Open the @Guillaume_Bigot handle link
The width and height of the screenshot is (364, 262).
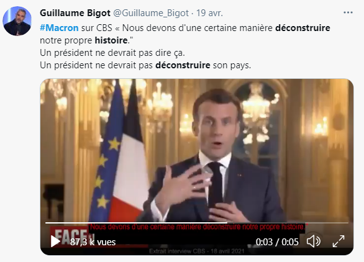pos(151,13)
